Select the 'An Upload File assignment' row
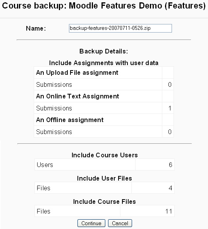Image resolution: width=208 pixels, height=229 pixels. [x=104, y=72]
